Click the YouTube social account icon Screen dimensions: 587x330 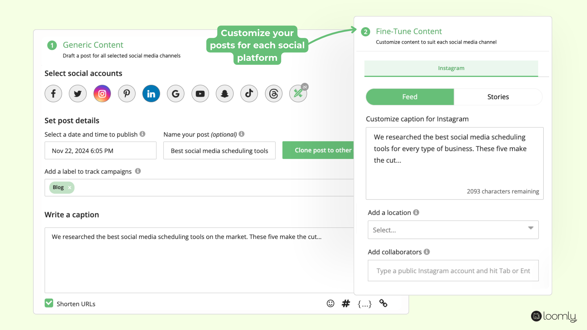point(200,94)
